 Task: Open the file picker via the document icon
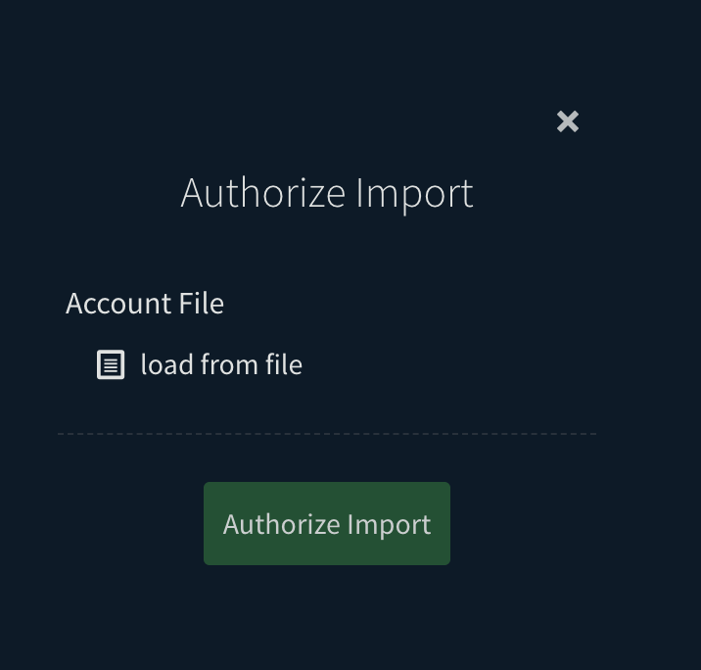click(x=111, y=365)
